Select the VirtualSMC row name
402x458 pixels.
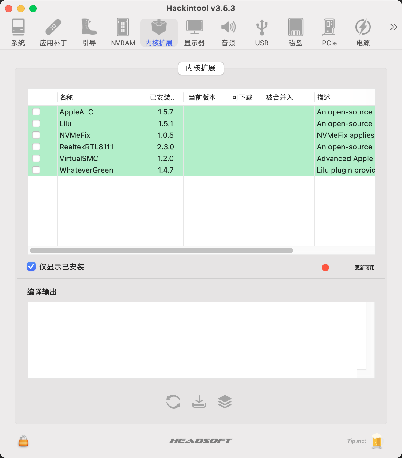79,159
